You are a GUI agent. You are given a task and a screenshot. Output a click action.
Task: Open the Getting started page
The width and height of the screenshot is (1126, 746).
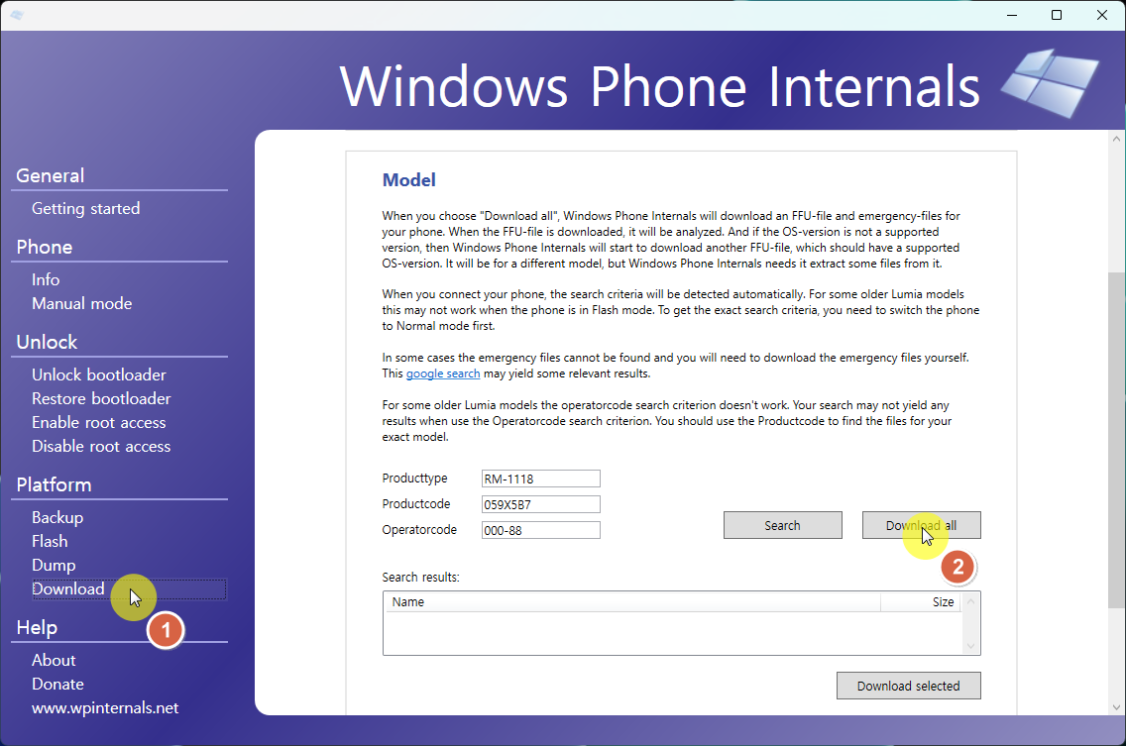[85, 208]
